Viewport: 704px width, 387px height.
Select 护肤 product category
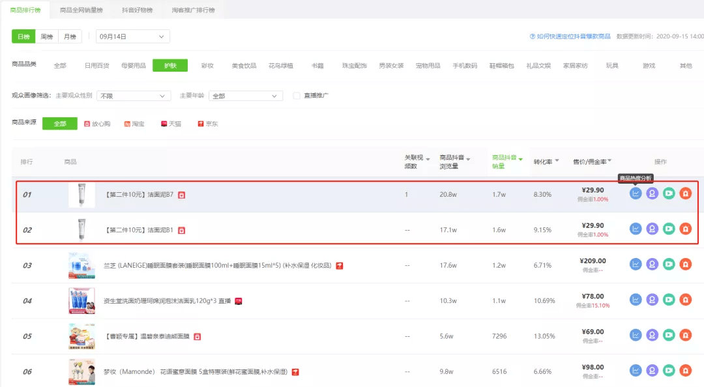[x=170, y=66]
